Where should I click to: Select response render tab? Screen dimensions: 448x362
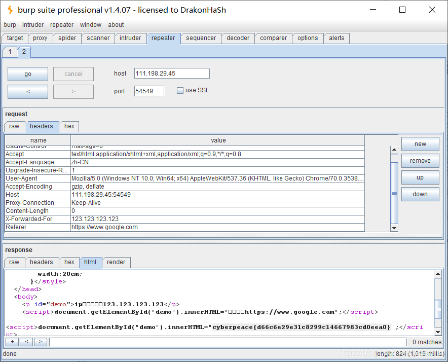click(x=116, y=262)
